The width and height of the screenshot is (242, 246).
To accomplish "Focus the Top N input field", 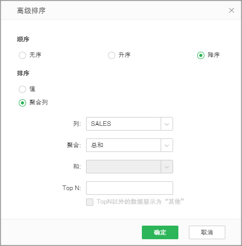I will [129, 188].
